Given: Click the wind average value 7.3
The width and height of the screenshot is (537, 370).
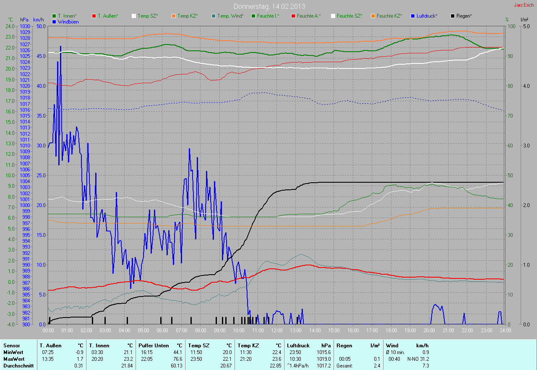Looking at the screenshot, I should click(425, 366).
